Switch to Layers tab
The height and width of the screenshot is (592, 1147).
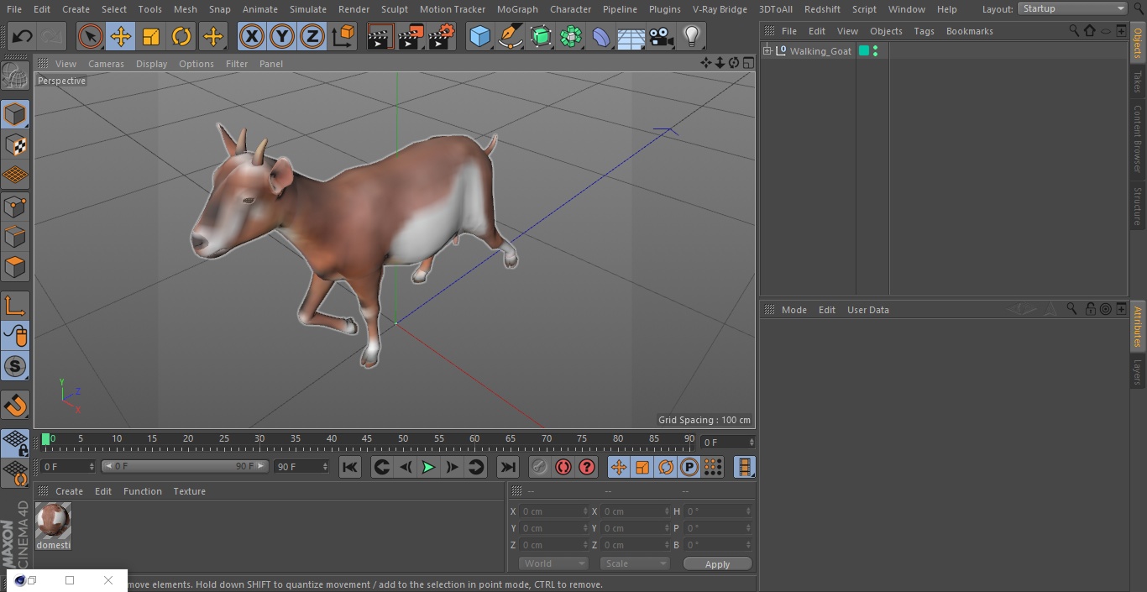[x=1138, y=371]
